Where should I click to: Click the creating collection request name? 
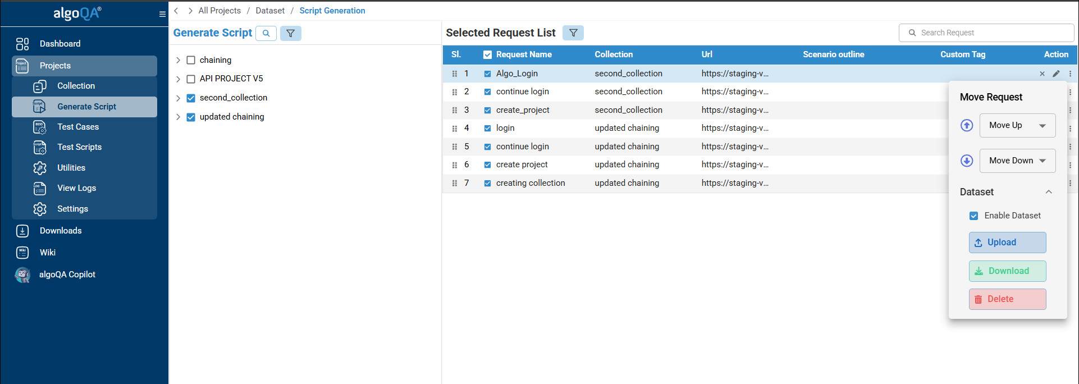(531, 183)
